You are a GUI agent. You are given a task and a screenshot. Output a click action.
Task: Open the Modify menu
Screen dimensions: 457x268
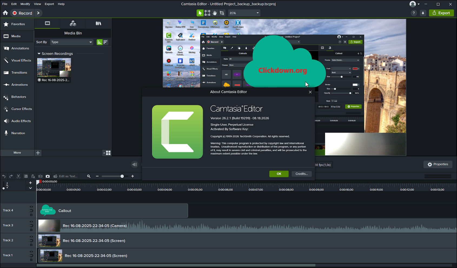click(x=25, y=4)
